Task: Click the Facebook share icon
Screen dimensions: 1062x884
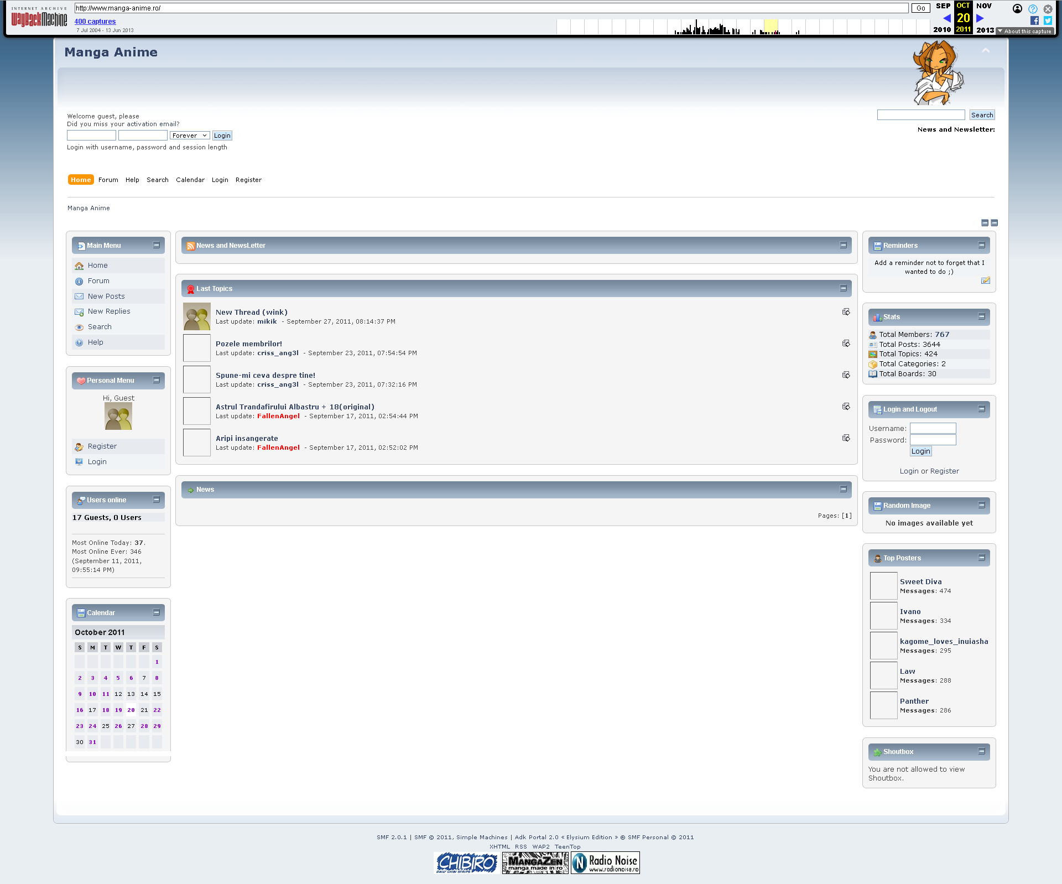Action: [x=1034, y=20]
